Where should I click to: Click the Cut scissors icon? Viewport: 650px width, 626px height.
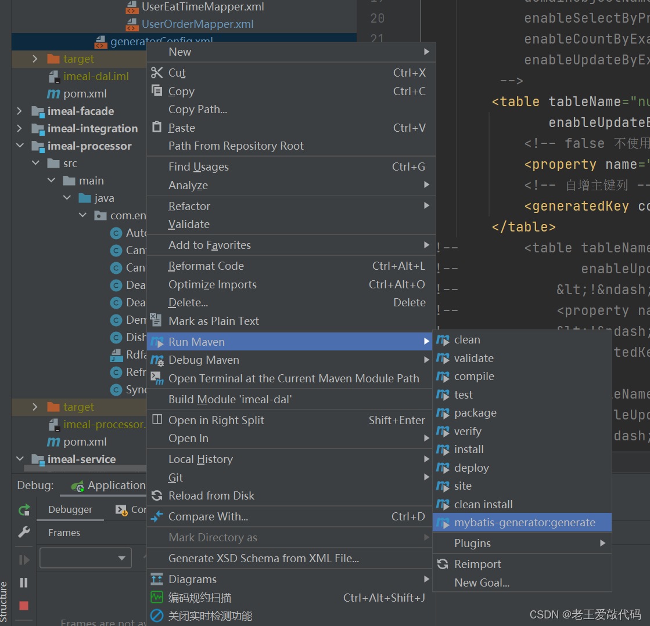pyautogui.click(x=157, y=73)
